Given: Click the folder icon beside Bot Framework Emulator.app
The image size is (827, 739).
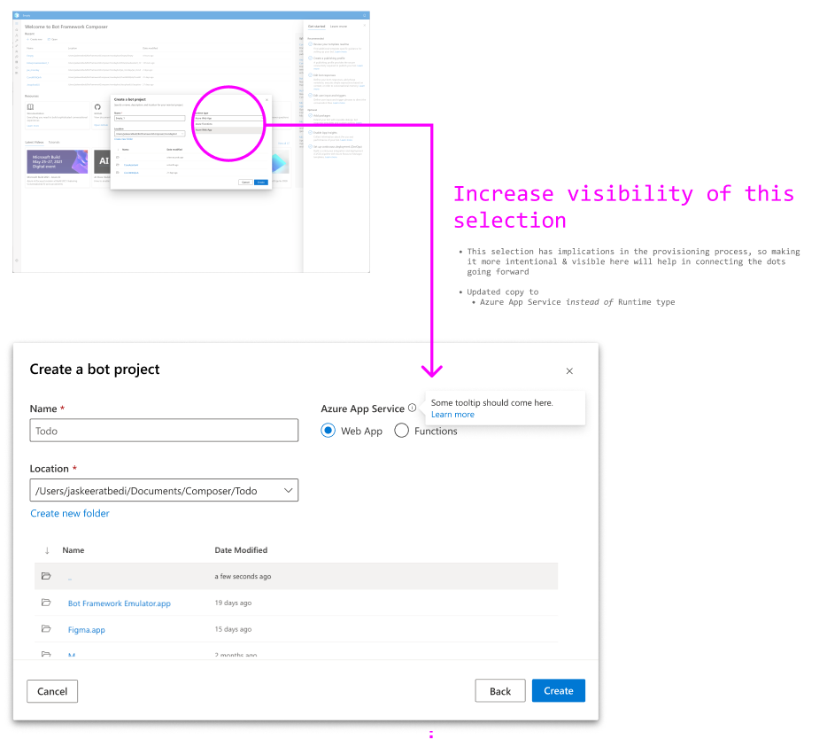Looking at the screenshot, I should click(46, 603).
